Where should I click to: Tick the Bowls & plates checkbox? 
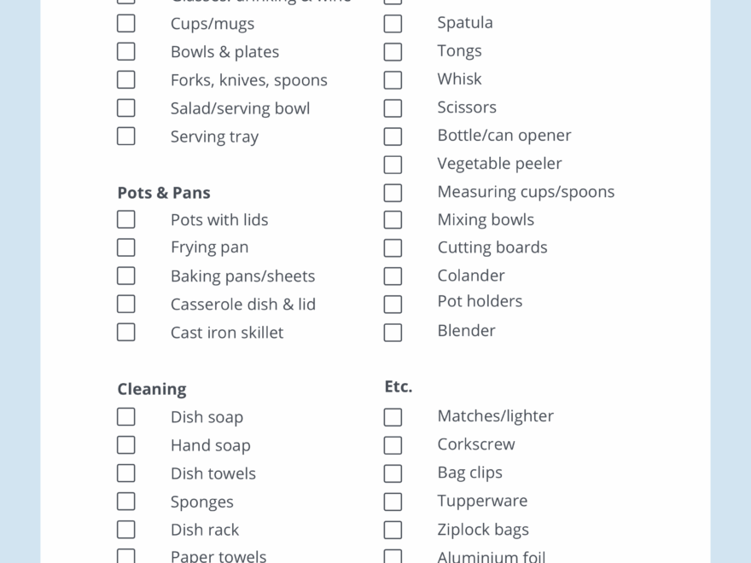click(126, 52)
